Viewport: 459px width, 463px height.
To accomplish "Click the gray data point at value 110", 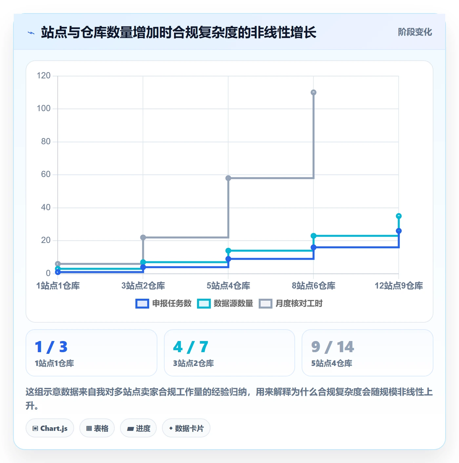I will (313, 92).
